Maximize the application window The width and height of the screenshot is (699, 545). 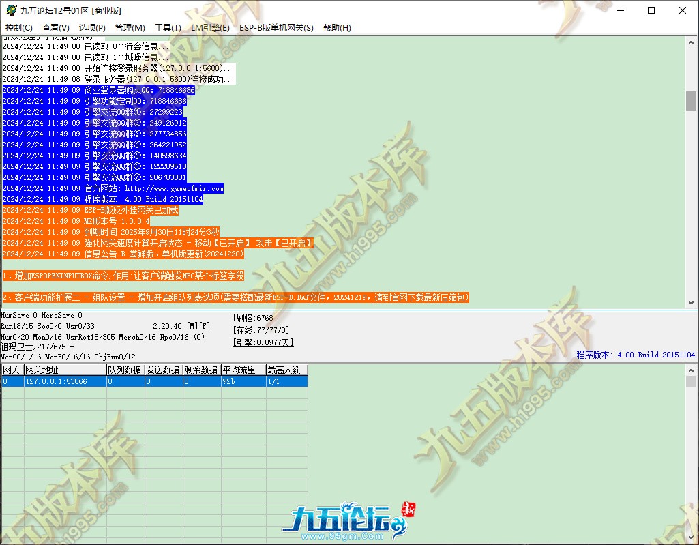point(651,10)
